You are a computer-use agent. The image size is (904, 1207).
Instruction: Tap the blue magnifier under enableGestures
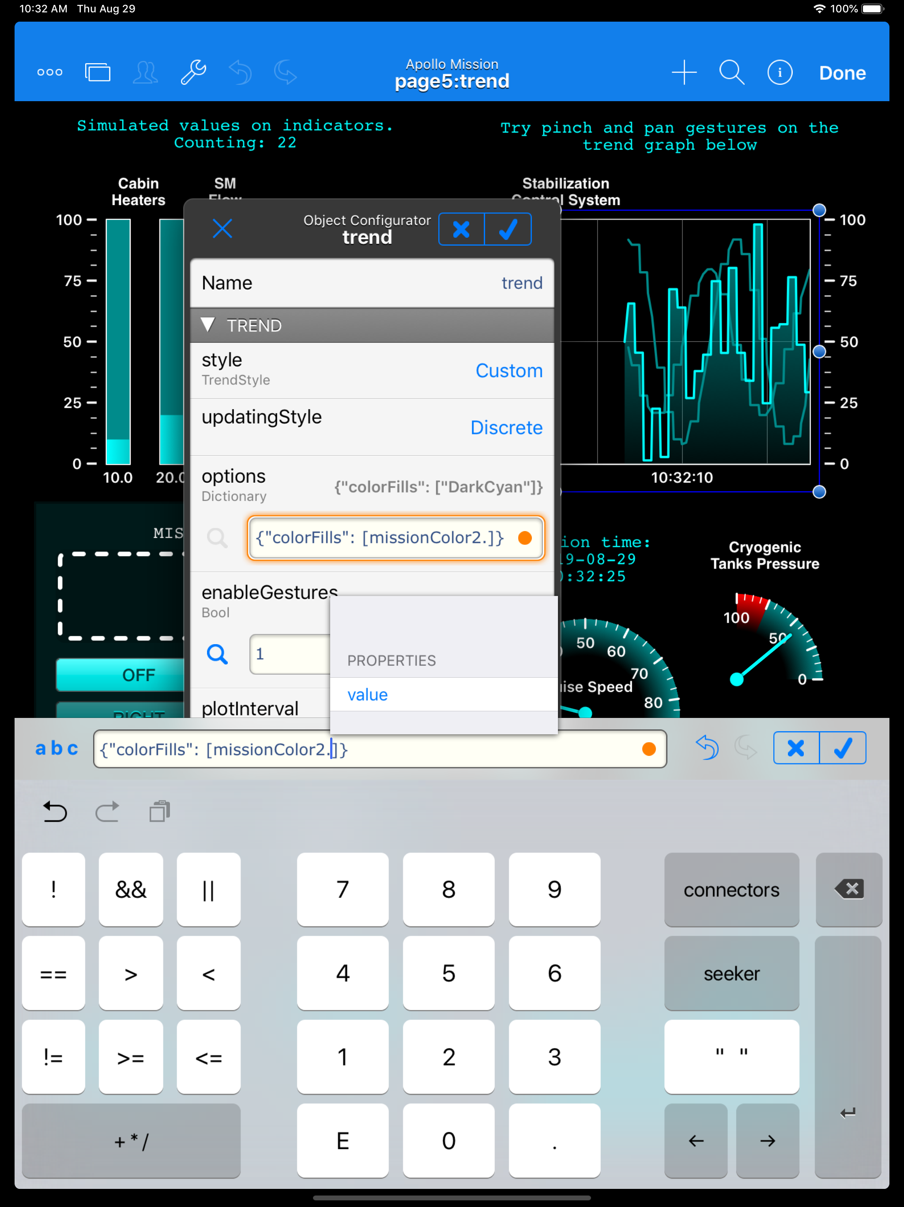click(x=217, y=654)
